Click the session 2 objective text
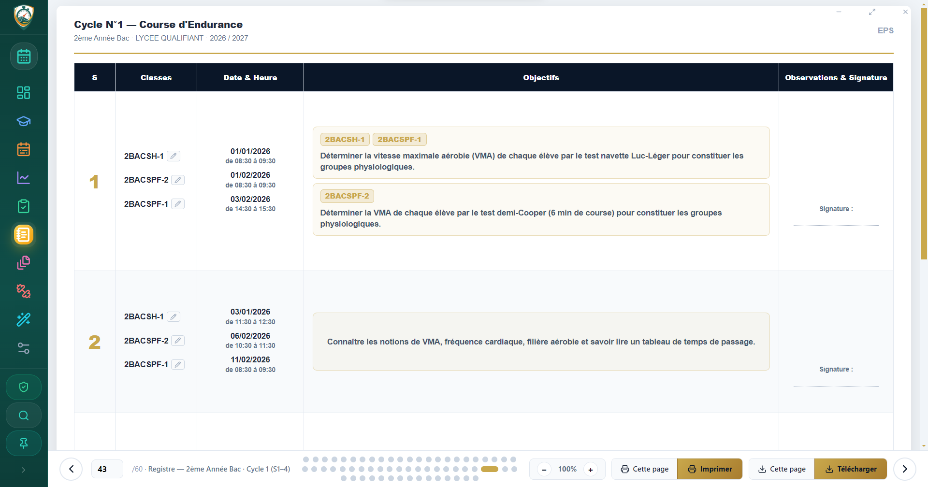The width and height of the screenshot is (928, 487). click(541, 342)
